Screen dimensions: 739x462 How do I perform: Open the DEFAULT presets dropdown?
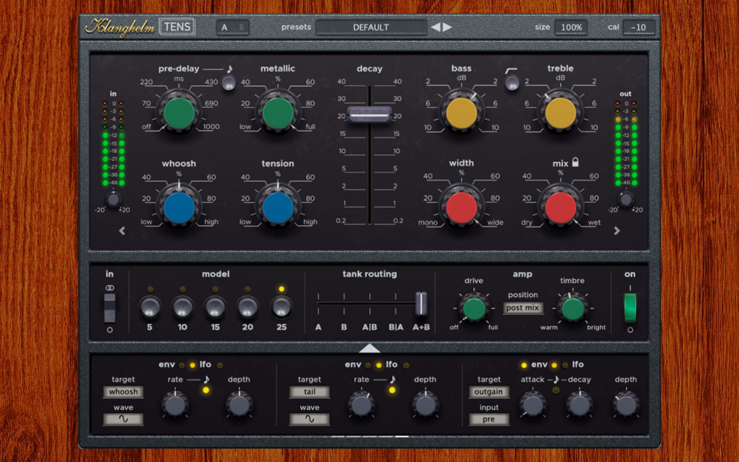click(x=371, y=27)
